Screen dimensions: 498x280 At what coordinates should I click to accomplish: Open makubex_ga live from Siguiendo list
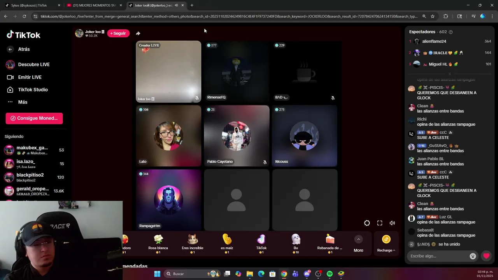click(34, 150)
